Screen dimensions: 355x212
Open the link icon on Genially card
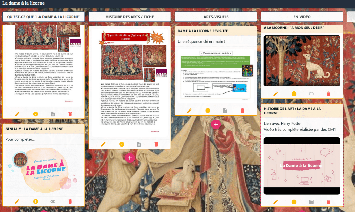pos(53,201)
